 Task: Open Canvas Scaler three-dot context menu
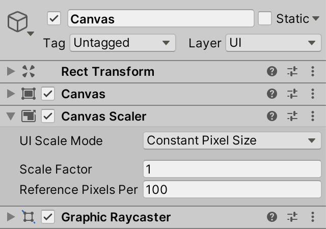pyautogui.click(x=313, y=117)
